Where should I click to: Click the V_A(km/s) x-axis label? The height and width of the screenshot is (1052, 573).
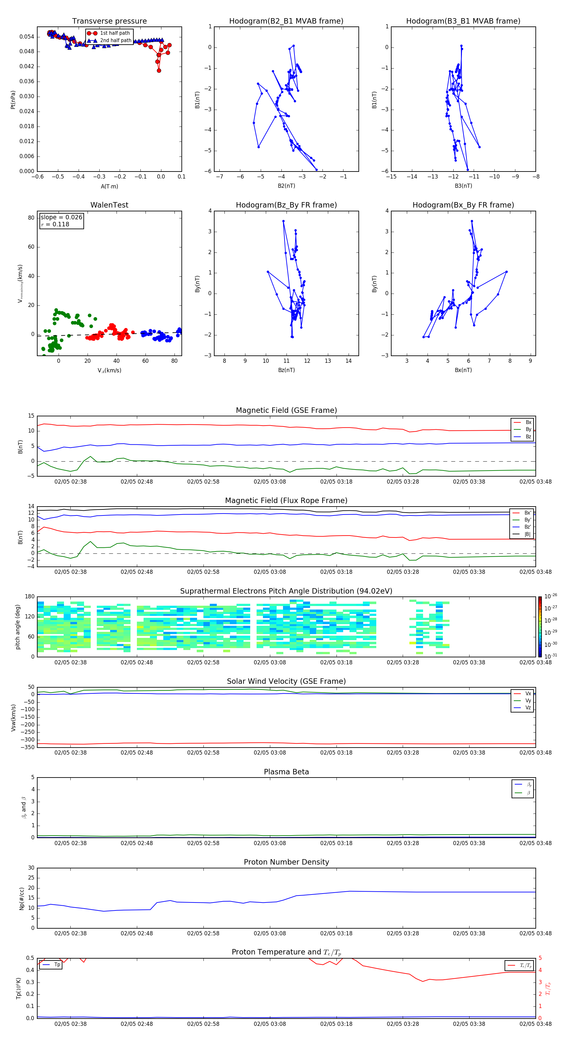[109, 370]
